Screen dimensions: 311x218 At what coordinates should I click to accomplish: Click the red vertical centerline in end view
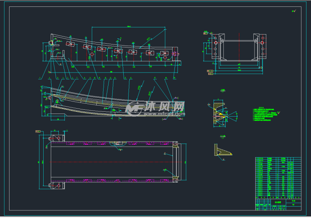(x=239, y=47)
